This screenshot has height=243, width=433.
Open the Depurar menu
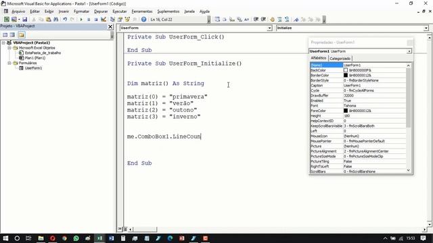tap(101, 11)
